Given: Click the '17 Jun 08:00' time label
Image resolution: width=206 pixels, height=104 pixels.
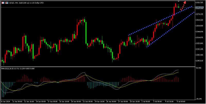Looking at the screenshot, I should point(53,101).
